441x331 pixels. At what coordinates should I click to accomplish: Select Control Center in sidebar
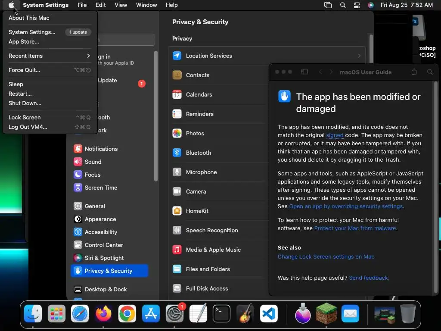(109, 245)
